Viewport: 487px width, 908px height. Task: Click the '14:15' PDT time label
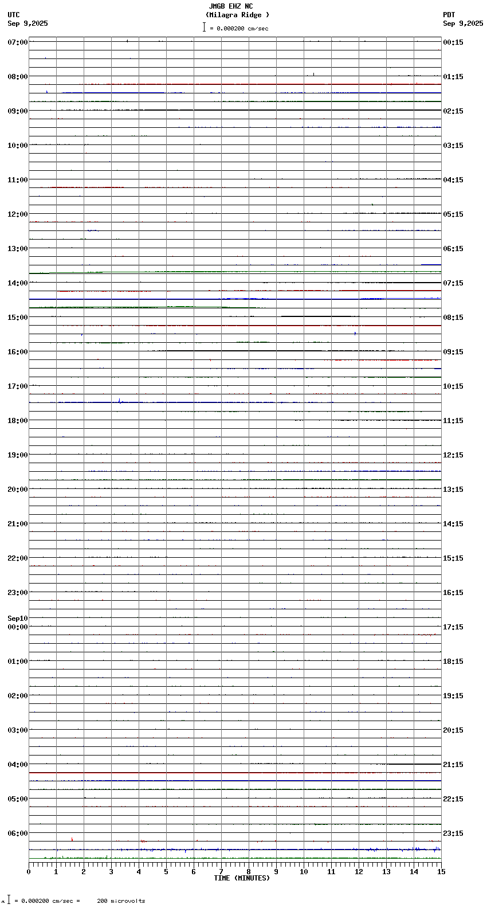453,524
